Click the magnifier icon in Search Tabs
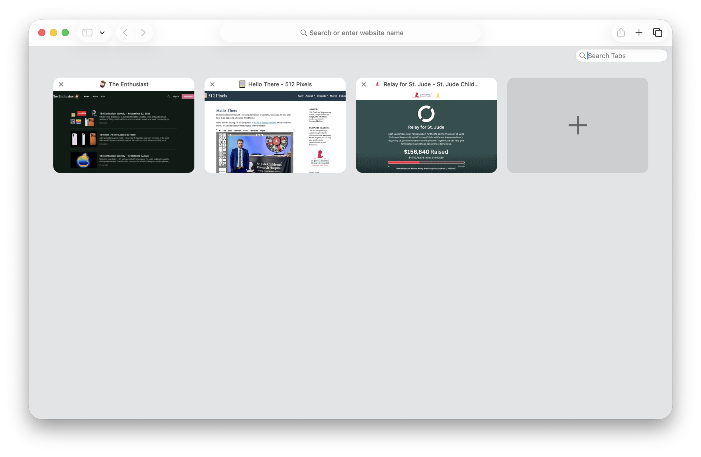This screenshot has width=701, height=457. point(582,56)
